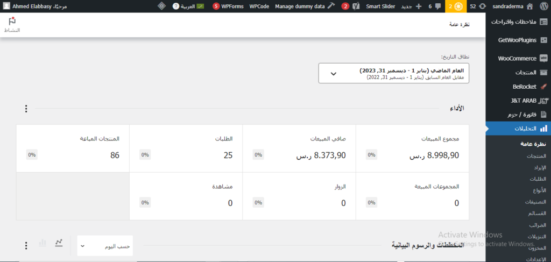
Task: Open the 6 comments bubble icon
Action: click(437, 6)
